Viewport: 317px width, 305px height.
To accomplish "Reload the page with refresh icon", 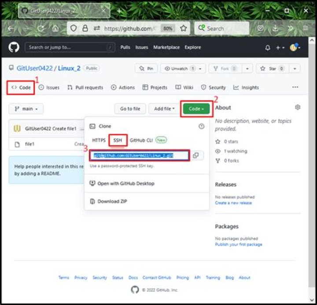I will pos(41,29).
